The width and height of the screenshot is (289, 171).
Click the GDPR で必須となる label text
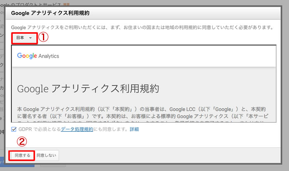pyautogui.click(x=39, y=129)
